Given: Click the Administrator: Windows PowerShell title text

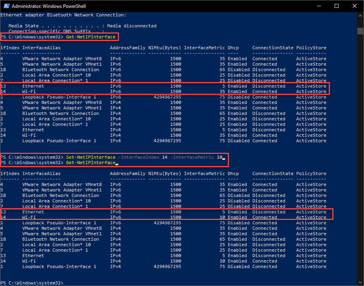Looking at the screenshot, I should tap(49, 6).
